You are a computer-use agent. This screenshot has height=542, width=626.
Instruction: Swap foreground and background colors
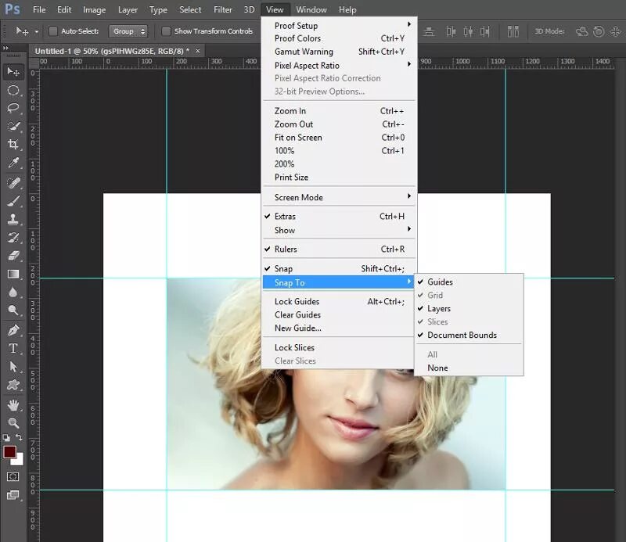point(19,437)
